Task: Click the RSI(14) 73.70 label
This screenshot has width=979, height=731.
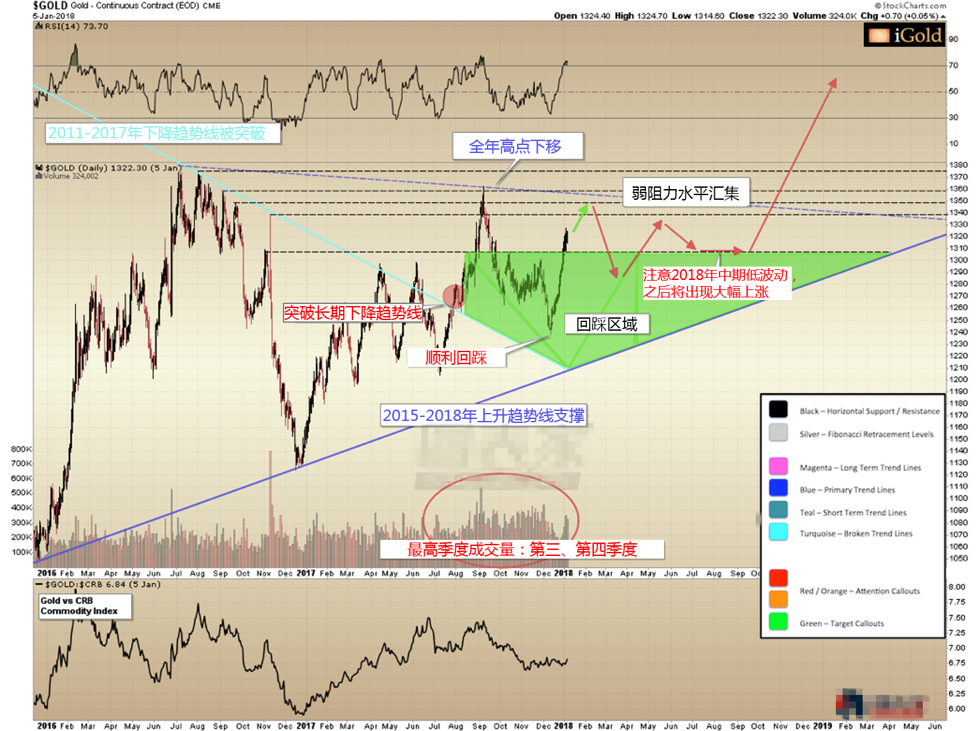Action: pyautogui.click(x=76, y=27)
